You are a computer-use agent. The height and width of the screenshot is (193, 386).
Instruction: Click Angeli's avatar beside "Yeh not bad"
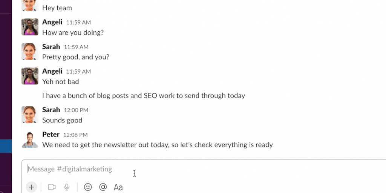click(30, 76)
